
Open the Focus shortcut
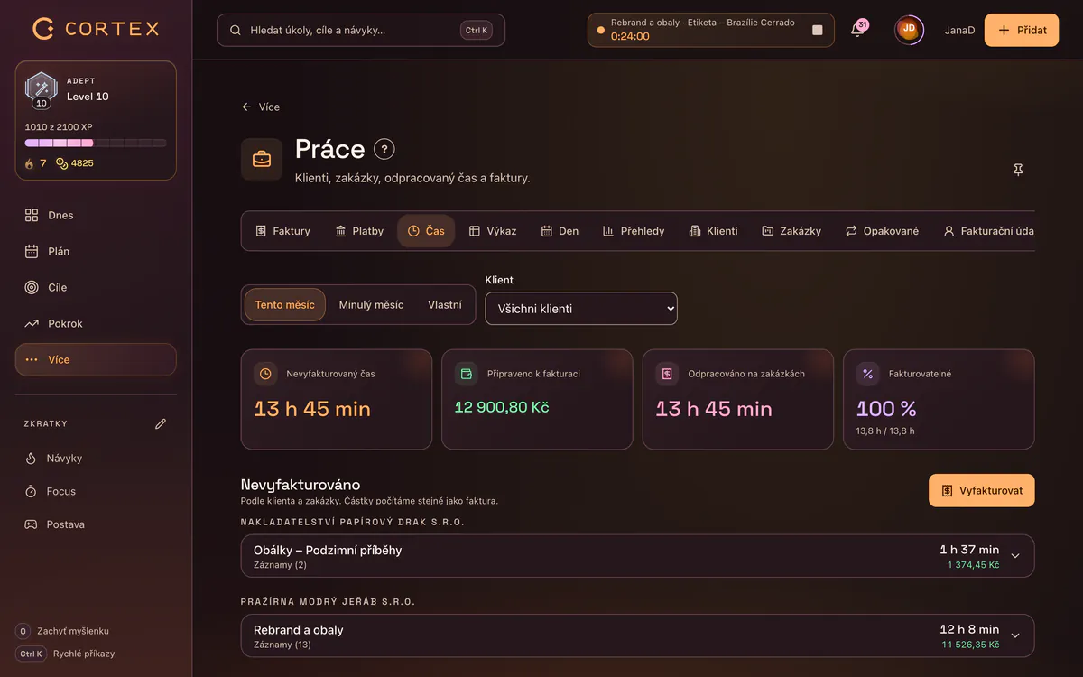click(96, 492)
